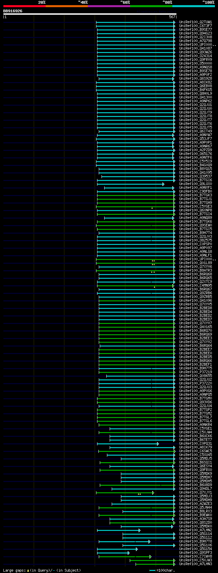Open hit UniRef100_Q2TUW1
218x573 pixels.
point(196,22)
